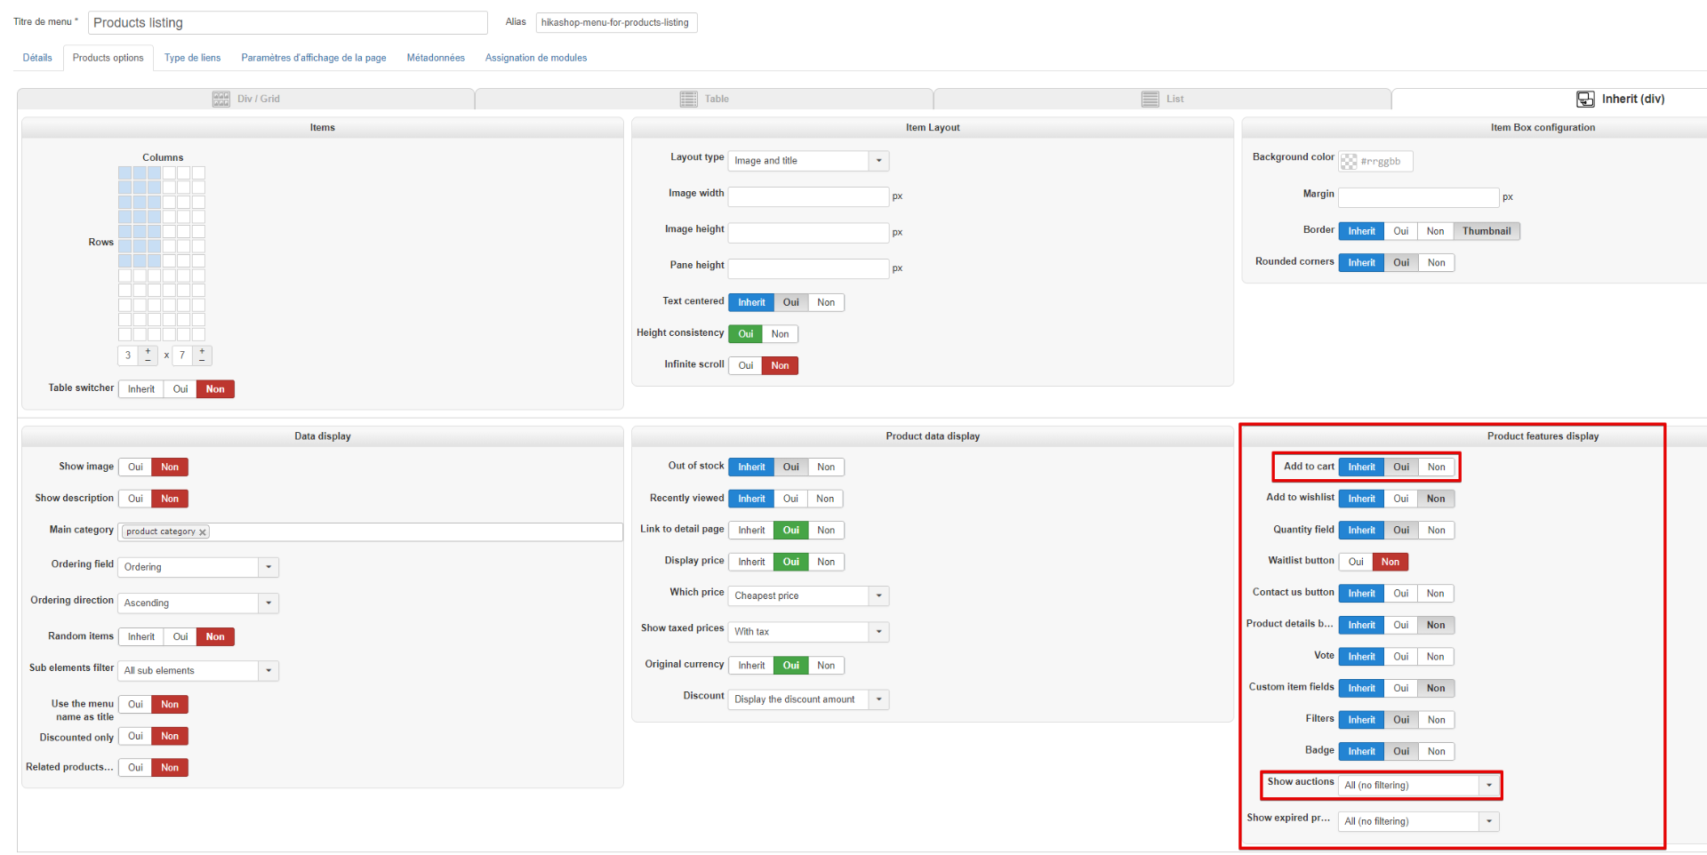Set Add to cart to Oui
Screen dimensions: 1707x855
[x=1401, y=467]
